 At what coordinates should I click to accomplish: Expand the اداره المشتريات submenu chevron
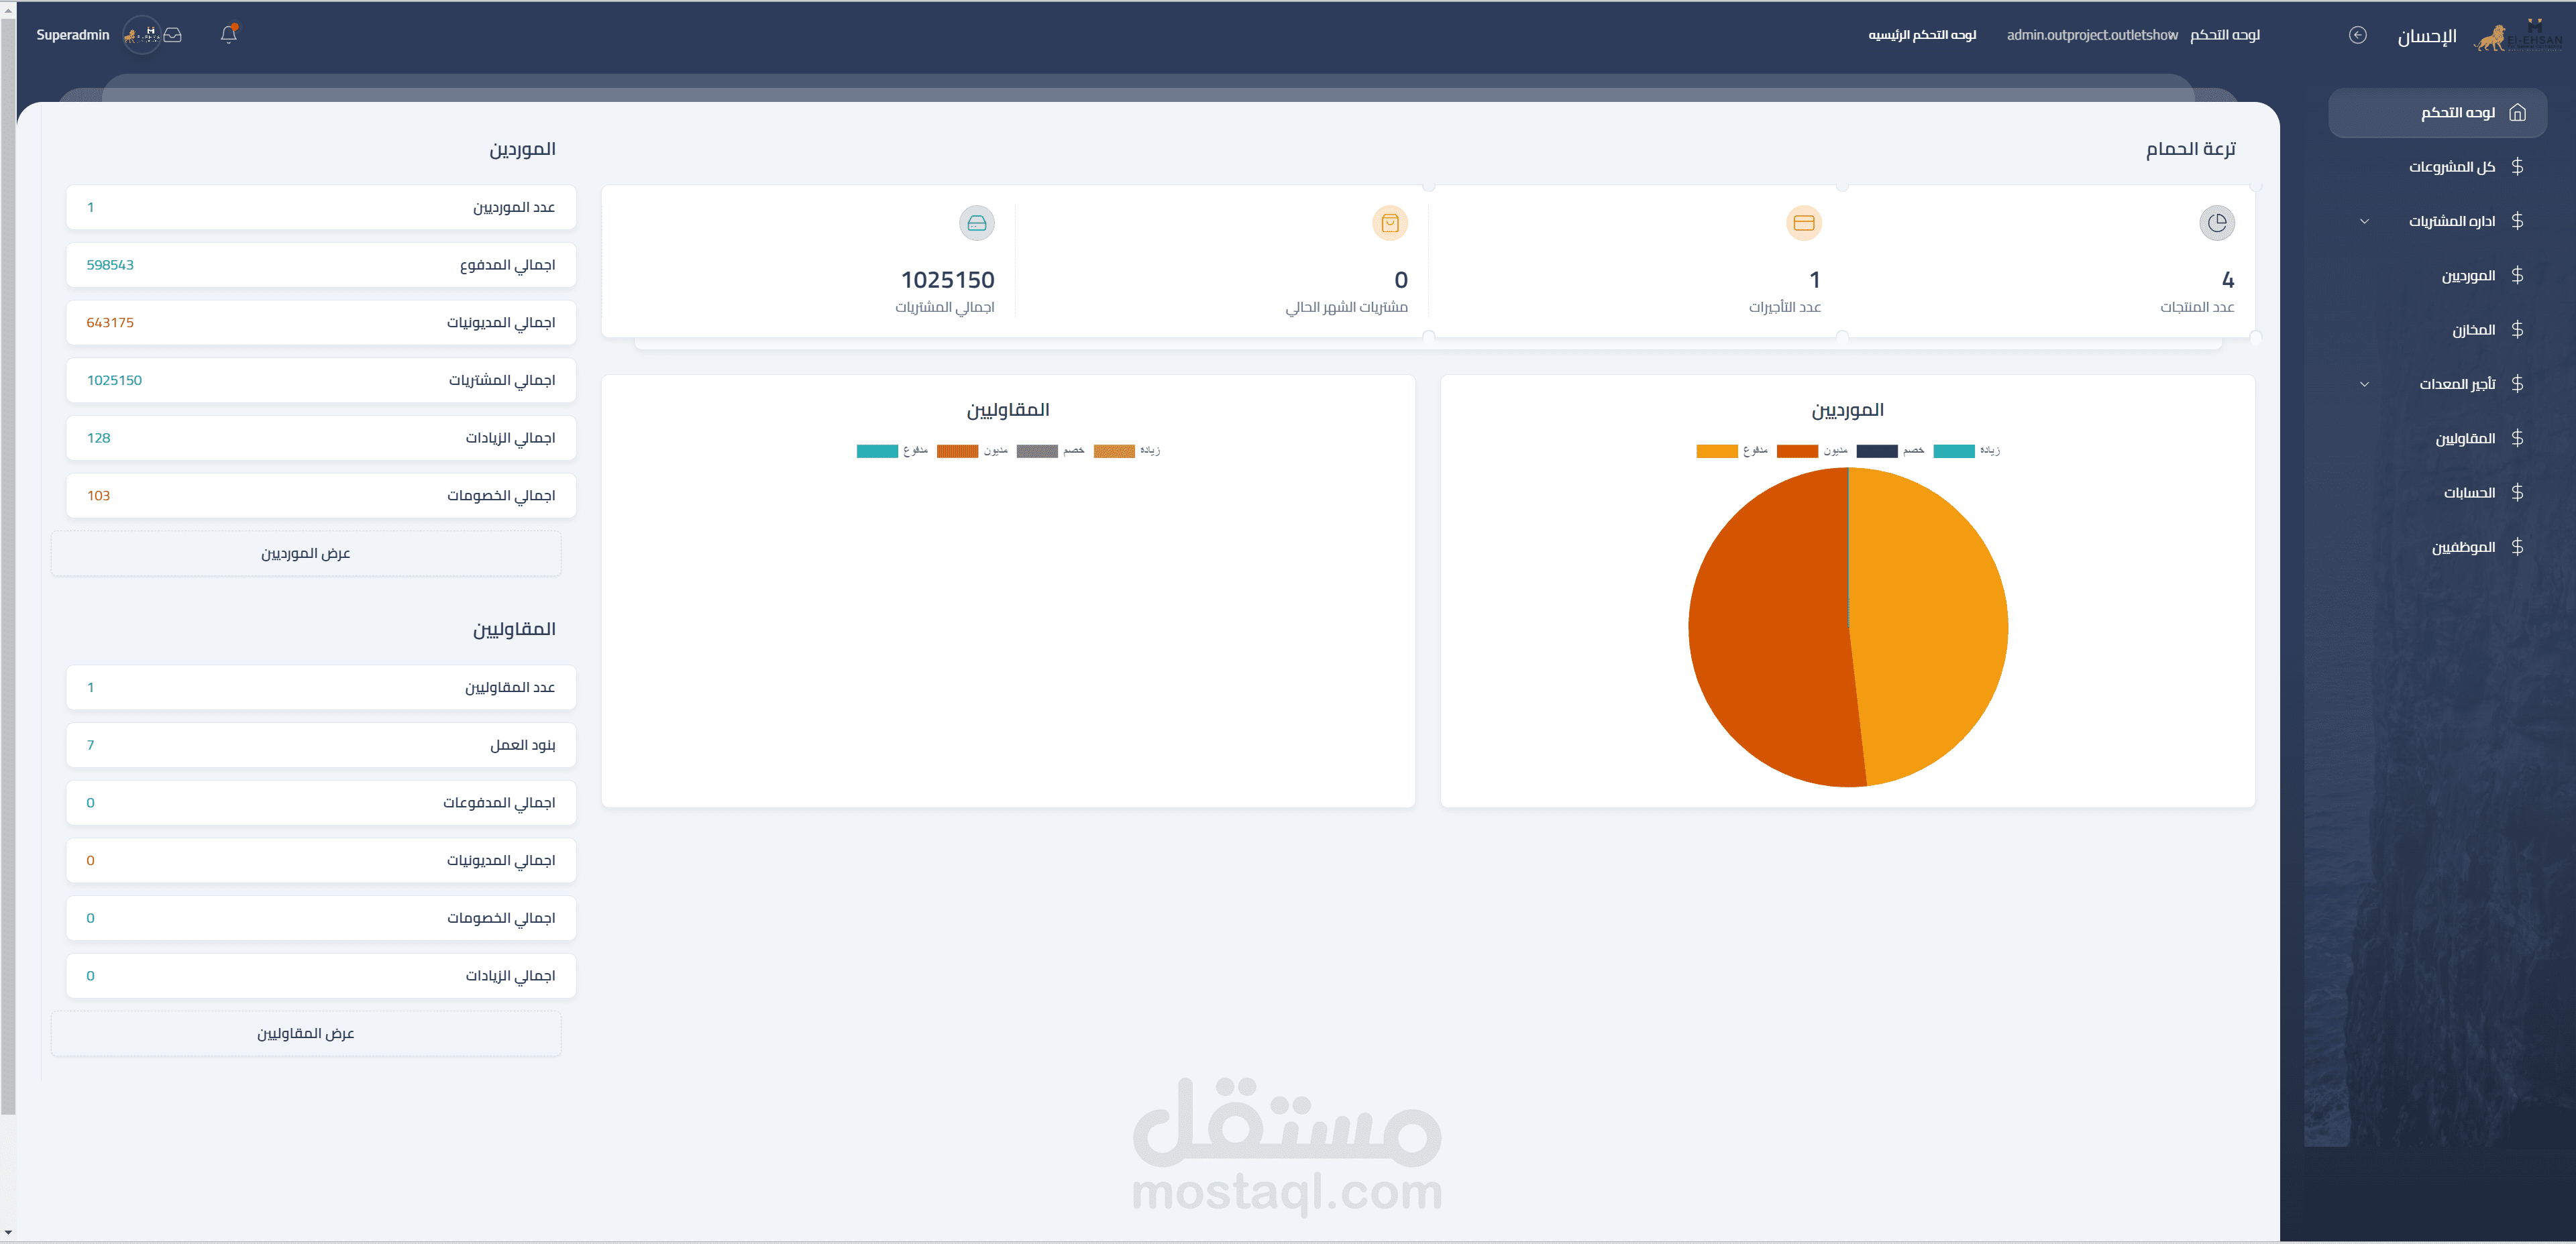2364,221
